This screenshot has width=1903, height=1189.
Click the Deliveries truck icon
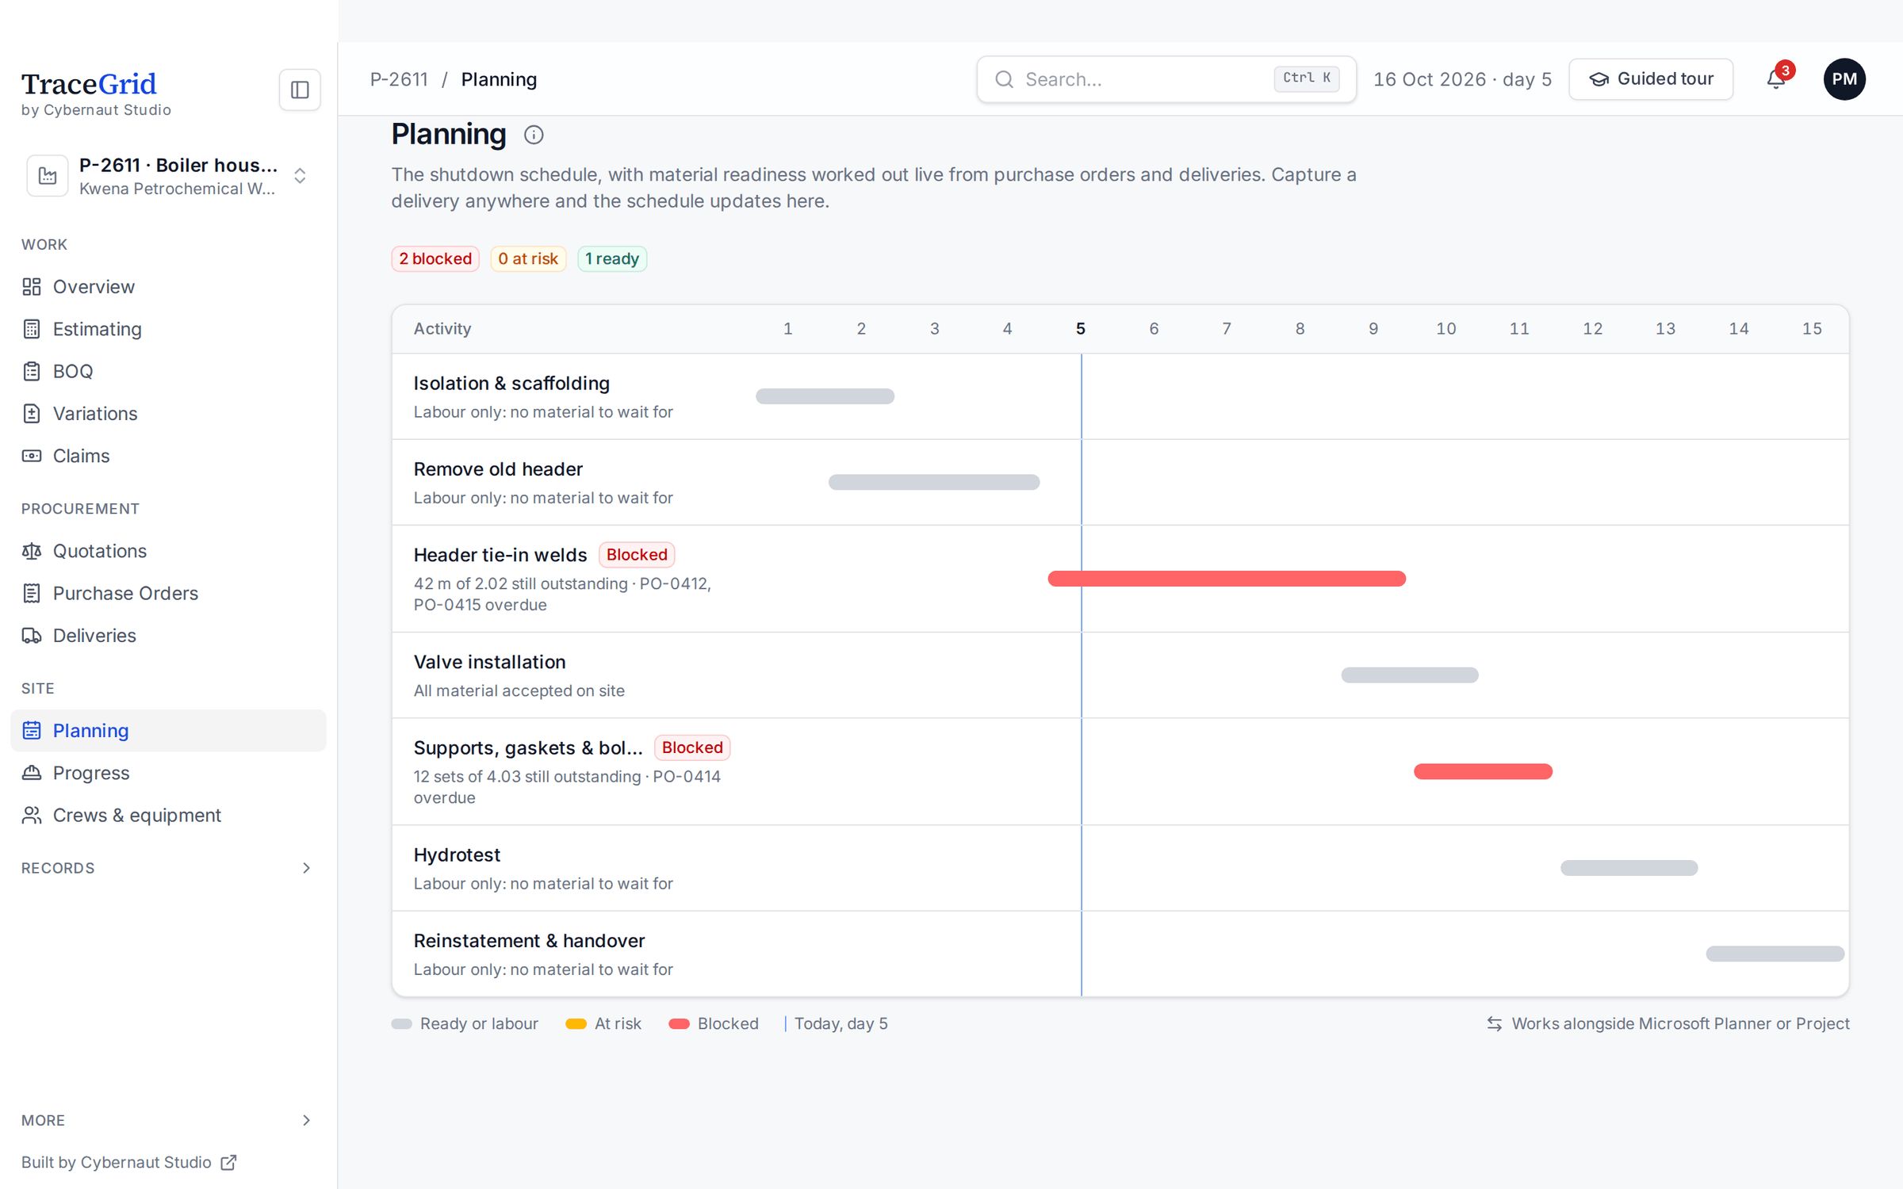click(32, 636)
